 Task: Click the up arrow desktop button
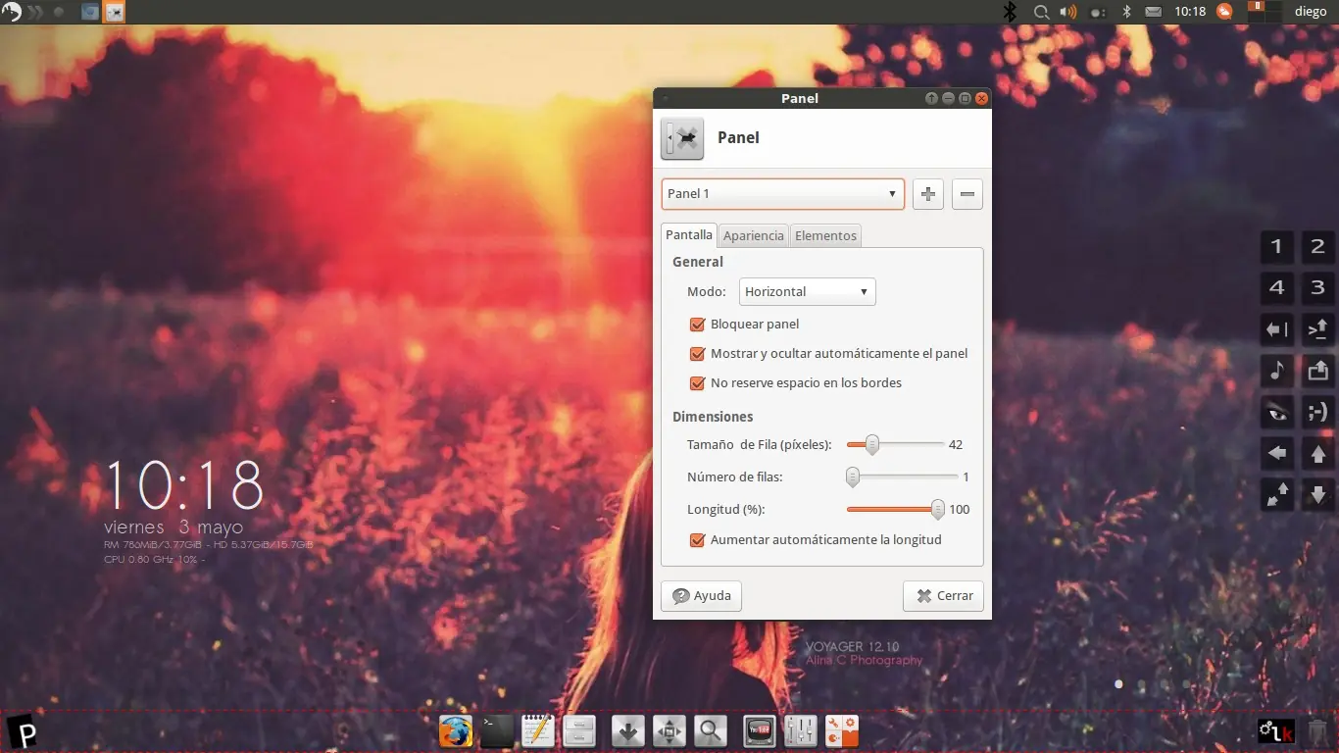(x=1317, y=453)
